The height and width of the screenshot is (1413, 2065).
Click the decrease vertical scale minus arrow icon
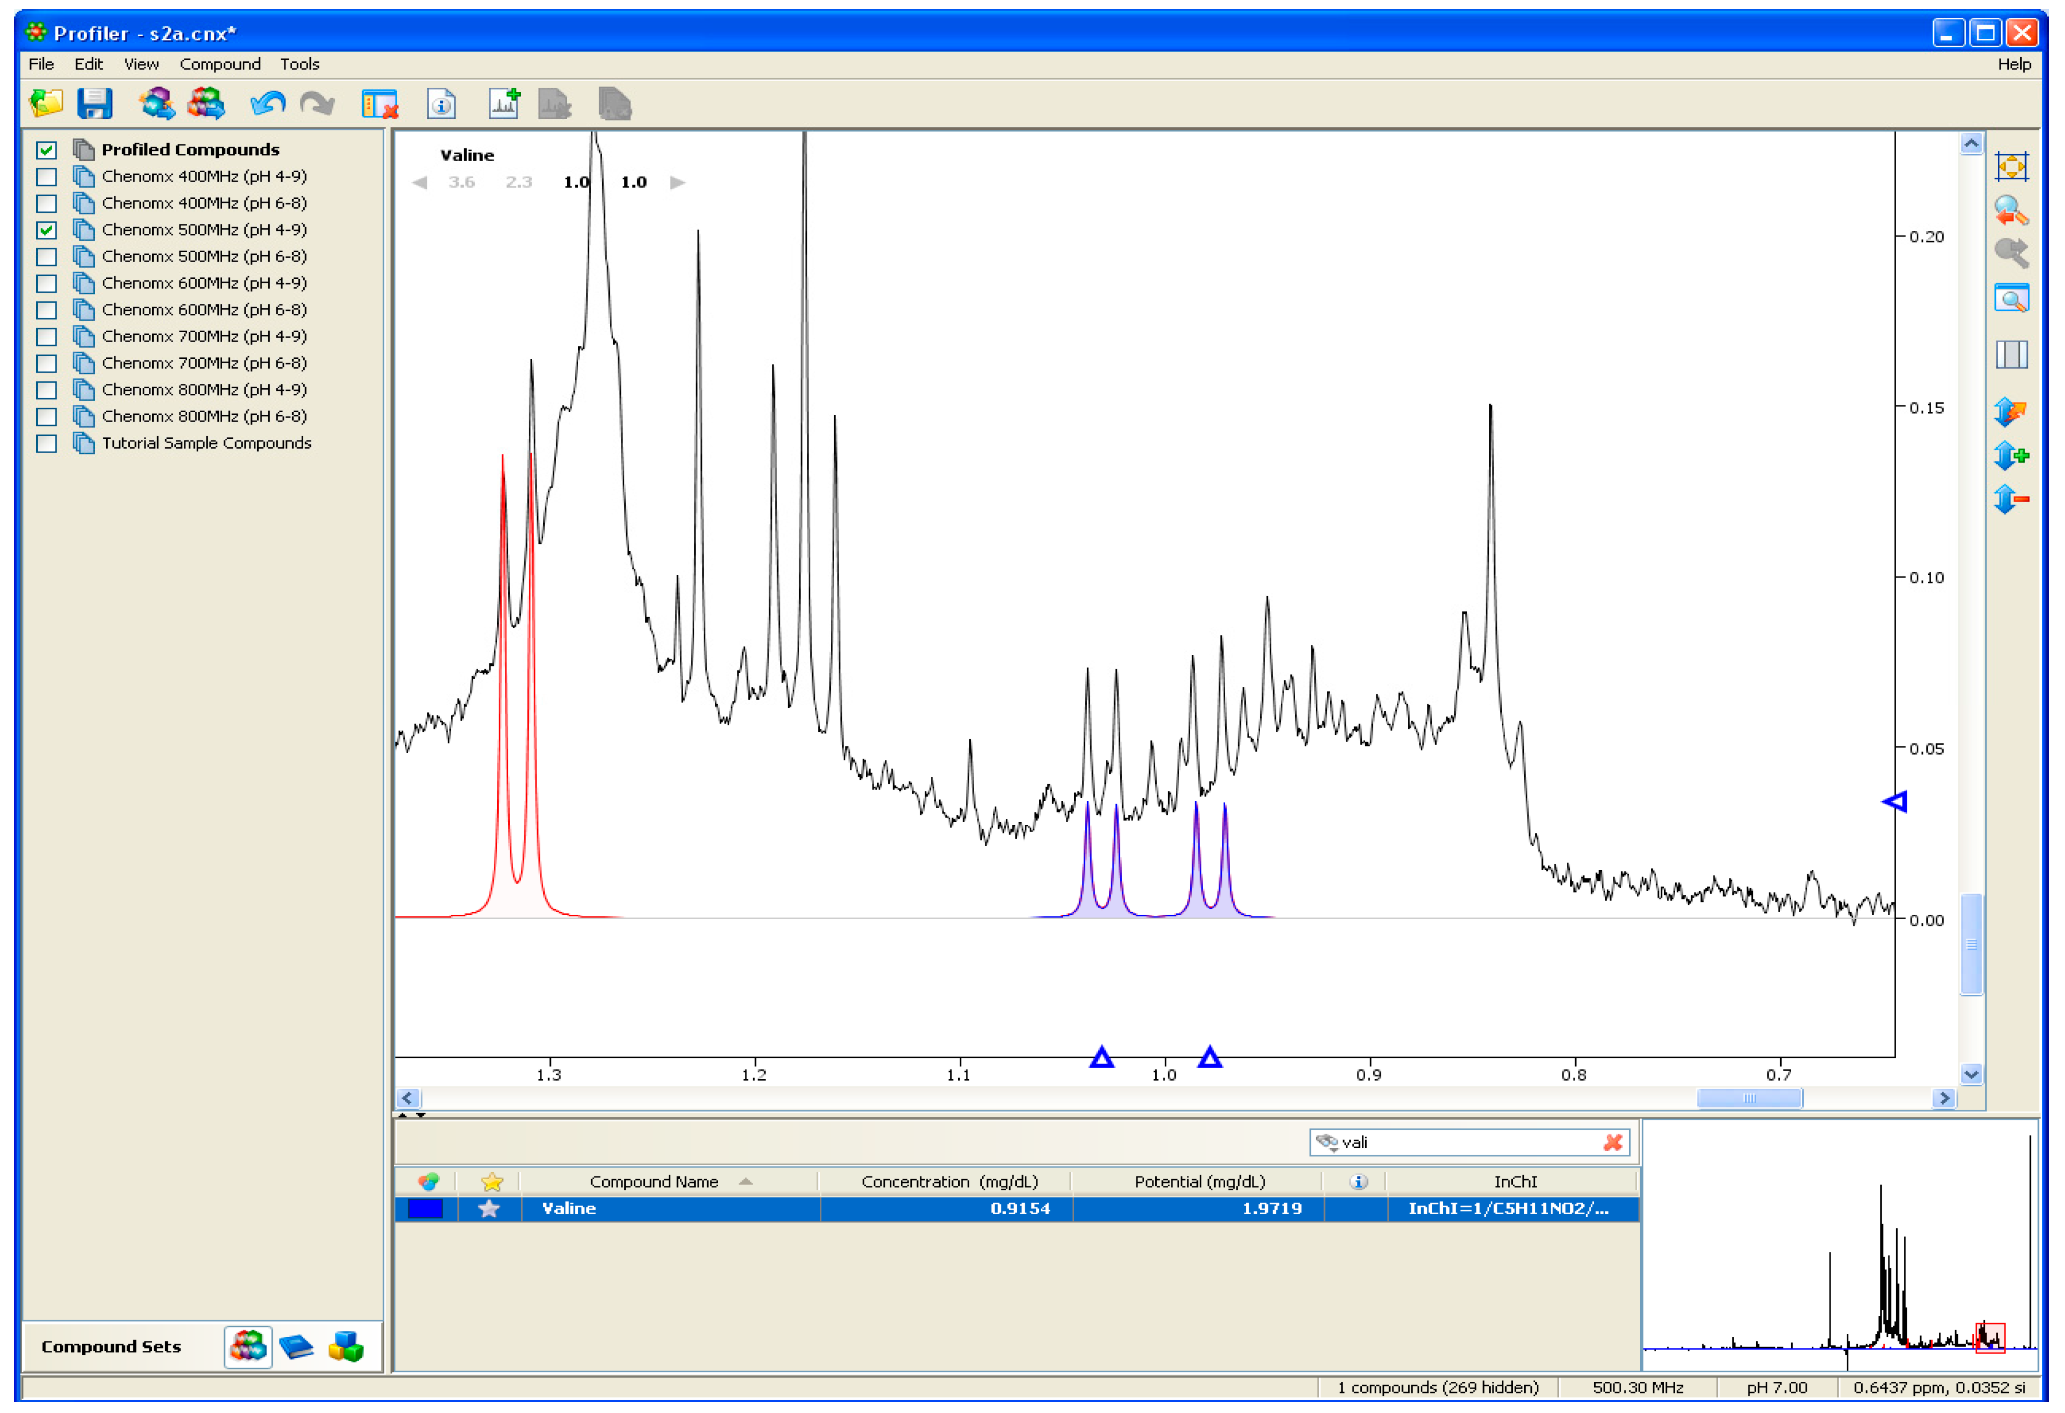(2011, 499)
